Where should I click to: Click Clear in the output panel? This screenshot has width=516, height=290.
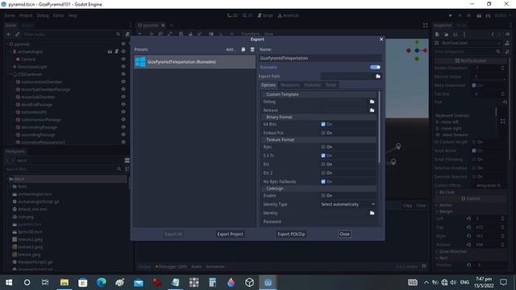pyautogui.click(x=421, y=205)
